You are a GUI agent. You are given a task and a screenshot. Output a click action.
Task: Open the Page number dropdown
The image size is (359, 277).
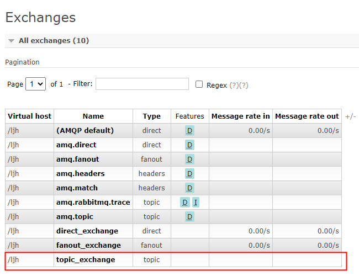(x=36, y=84)
